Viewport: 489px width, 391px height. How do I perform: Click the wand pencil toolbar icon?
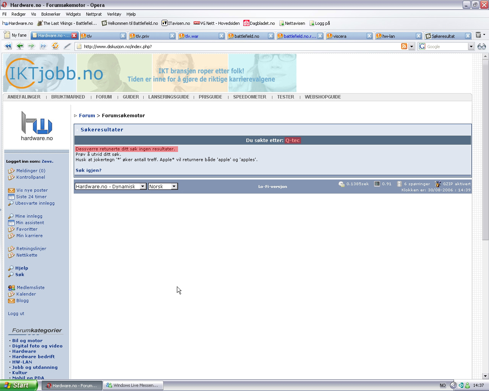67,46
